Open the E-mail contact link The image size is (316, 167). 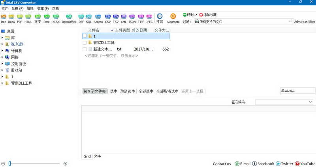click(x=243, y=164)
